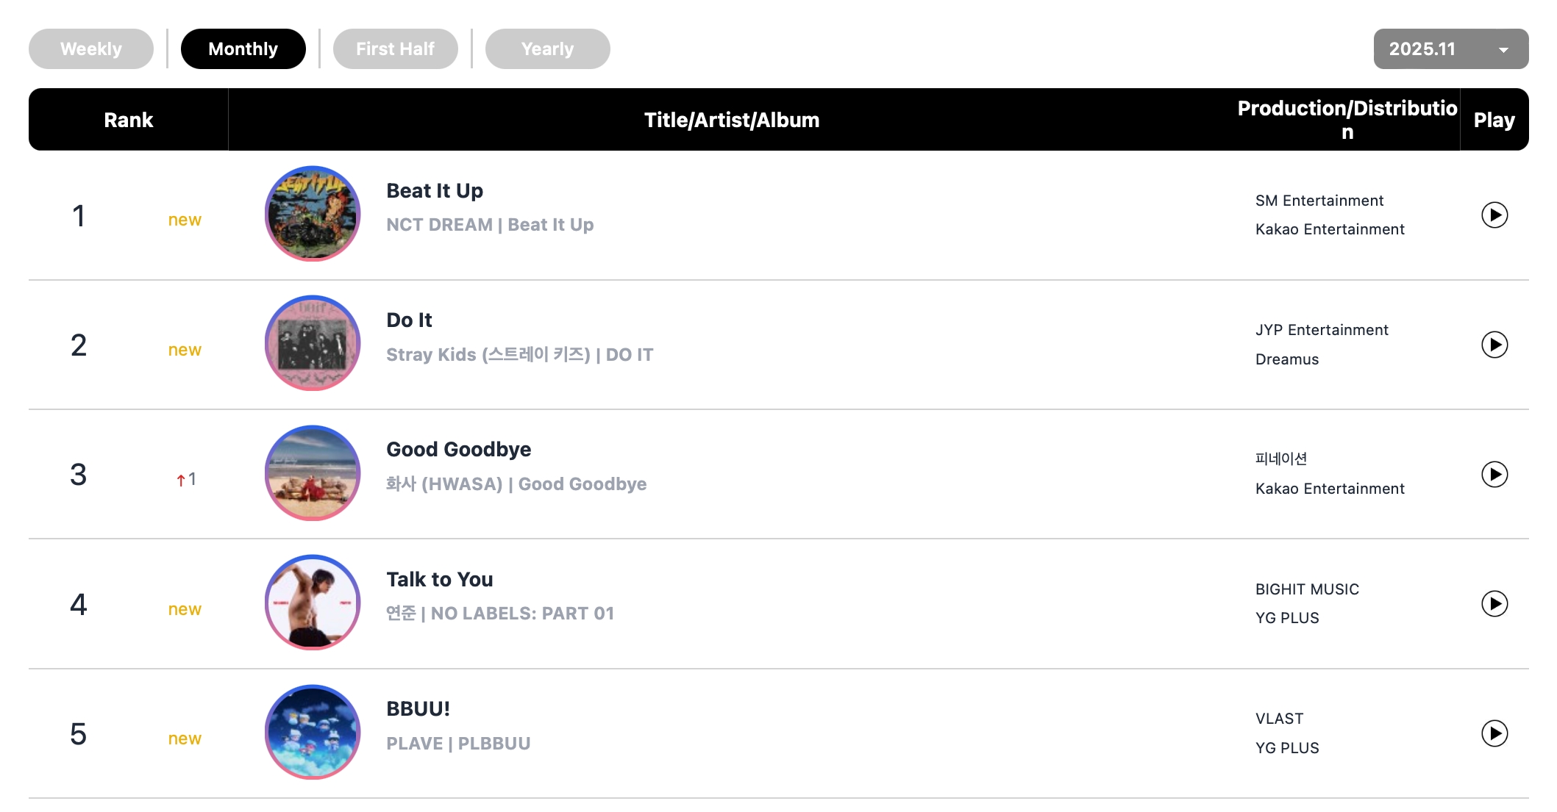Click the BBUU! song title

click(x=418, y=709)
